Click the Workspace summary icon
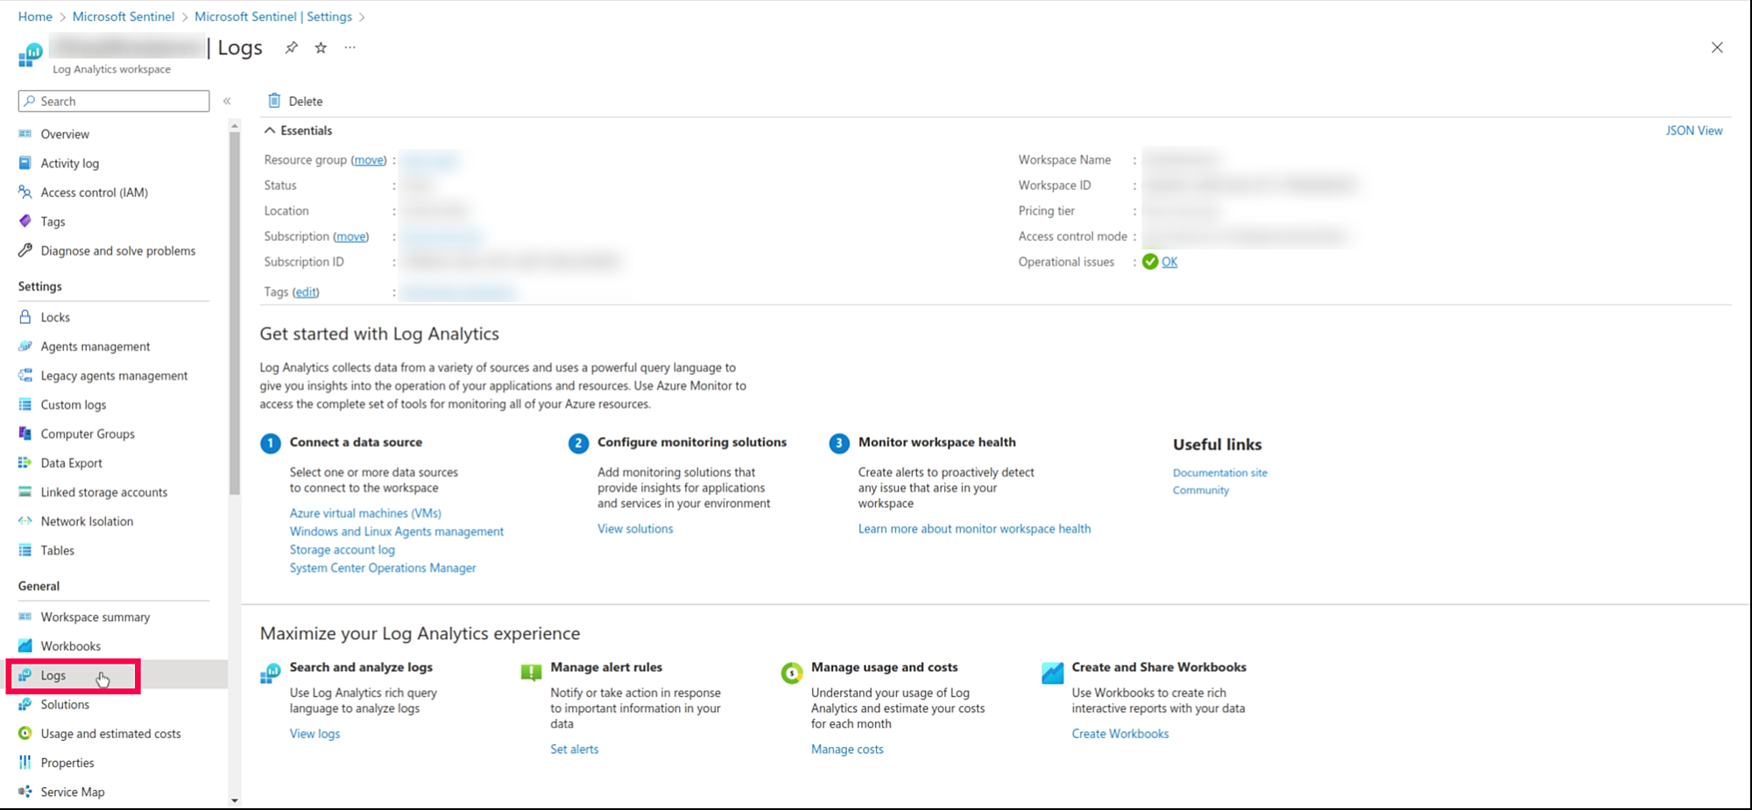Viewport: 1752px width, 810px height. tap(25, 616)
